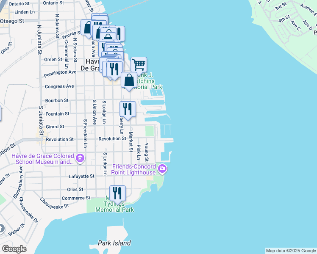Open shopping bag marker near Congress Ave
The image size is (317, 254).
click(129, 80)
